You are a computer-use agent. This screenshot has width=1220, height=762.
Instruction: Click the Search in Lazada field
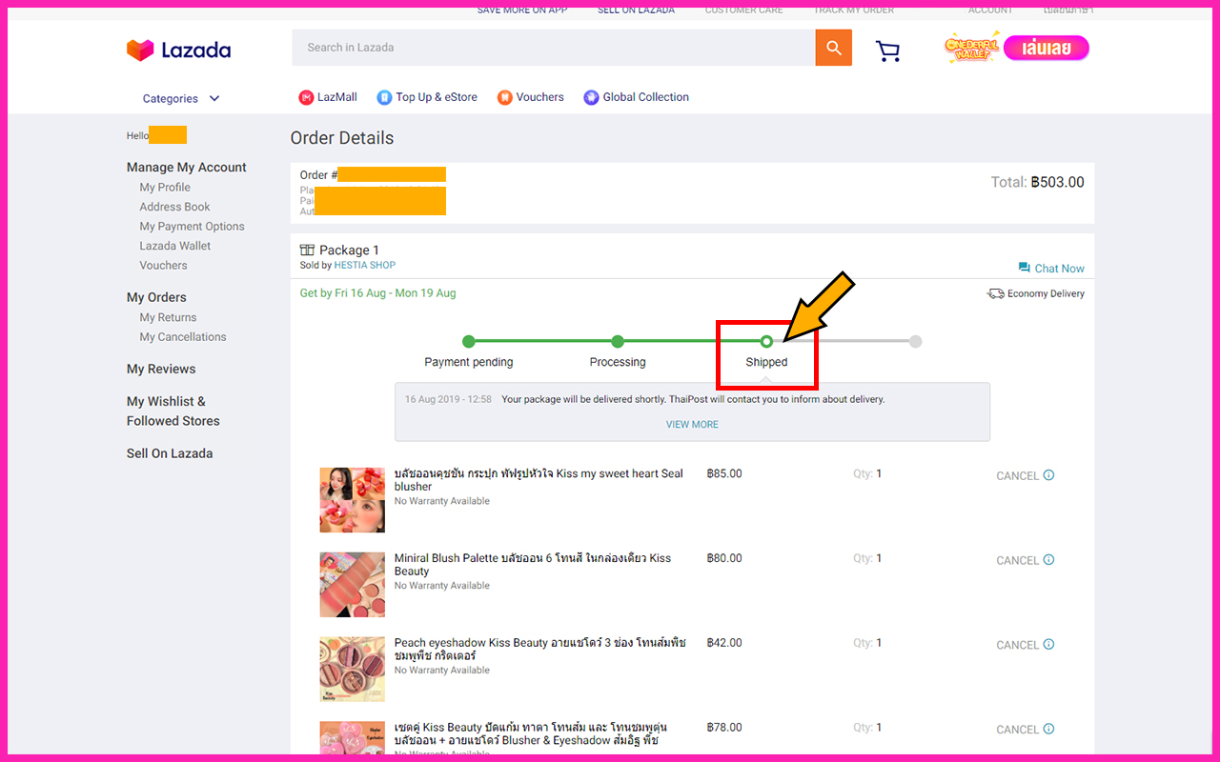[x=553, y=48]
